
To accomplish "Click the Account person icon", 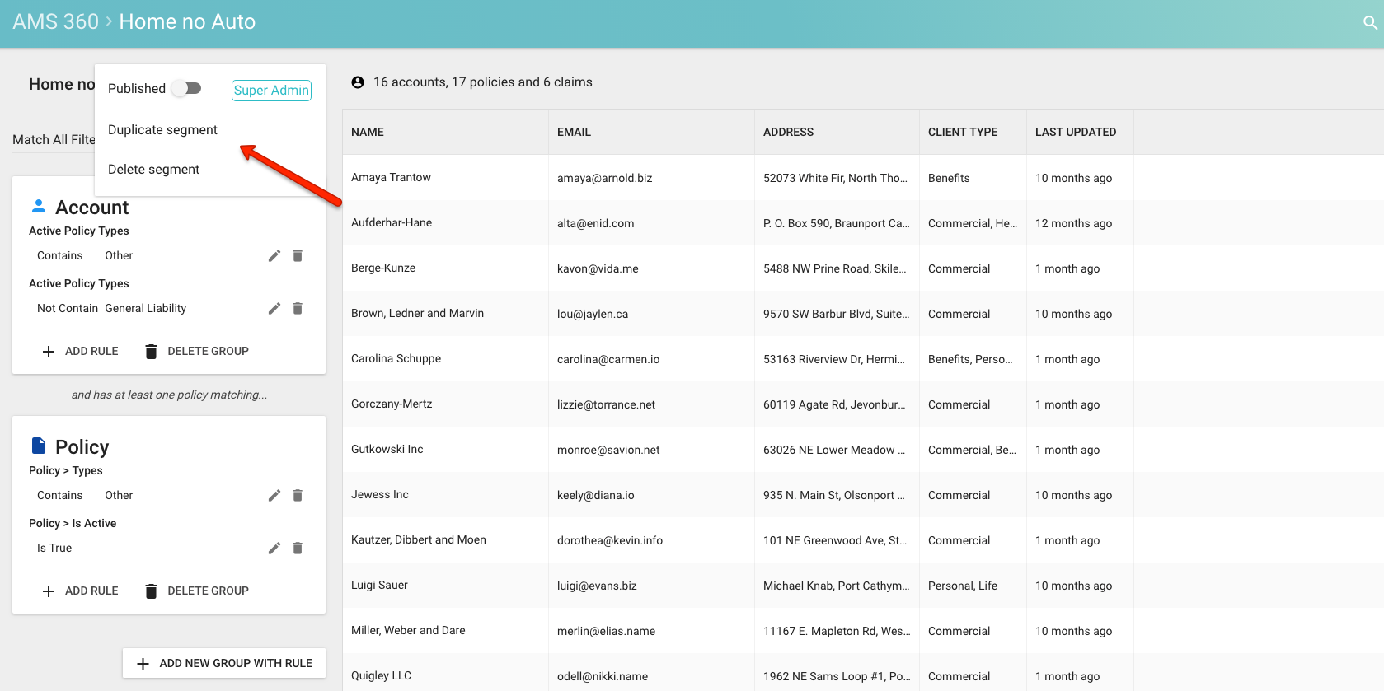I will tap(38, 206).
